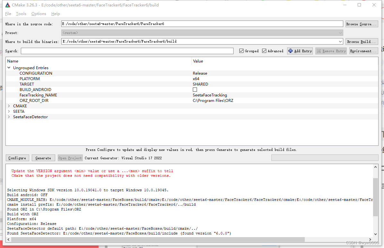
Task: Click the output log vertical scrollbar thumb
Action: pyautogui.click(x=375, y=197)
